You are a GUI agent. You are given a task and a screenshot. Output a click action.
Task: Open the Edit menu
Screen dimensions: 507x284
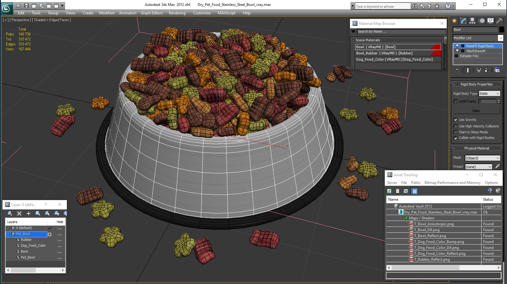point(21,13)
